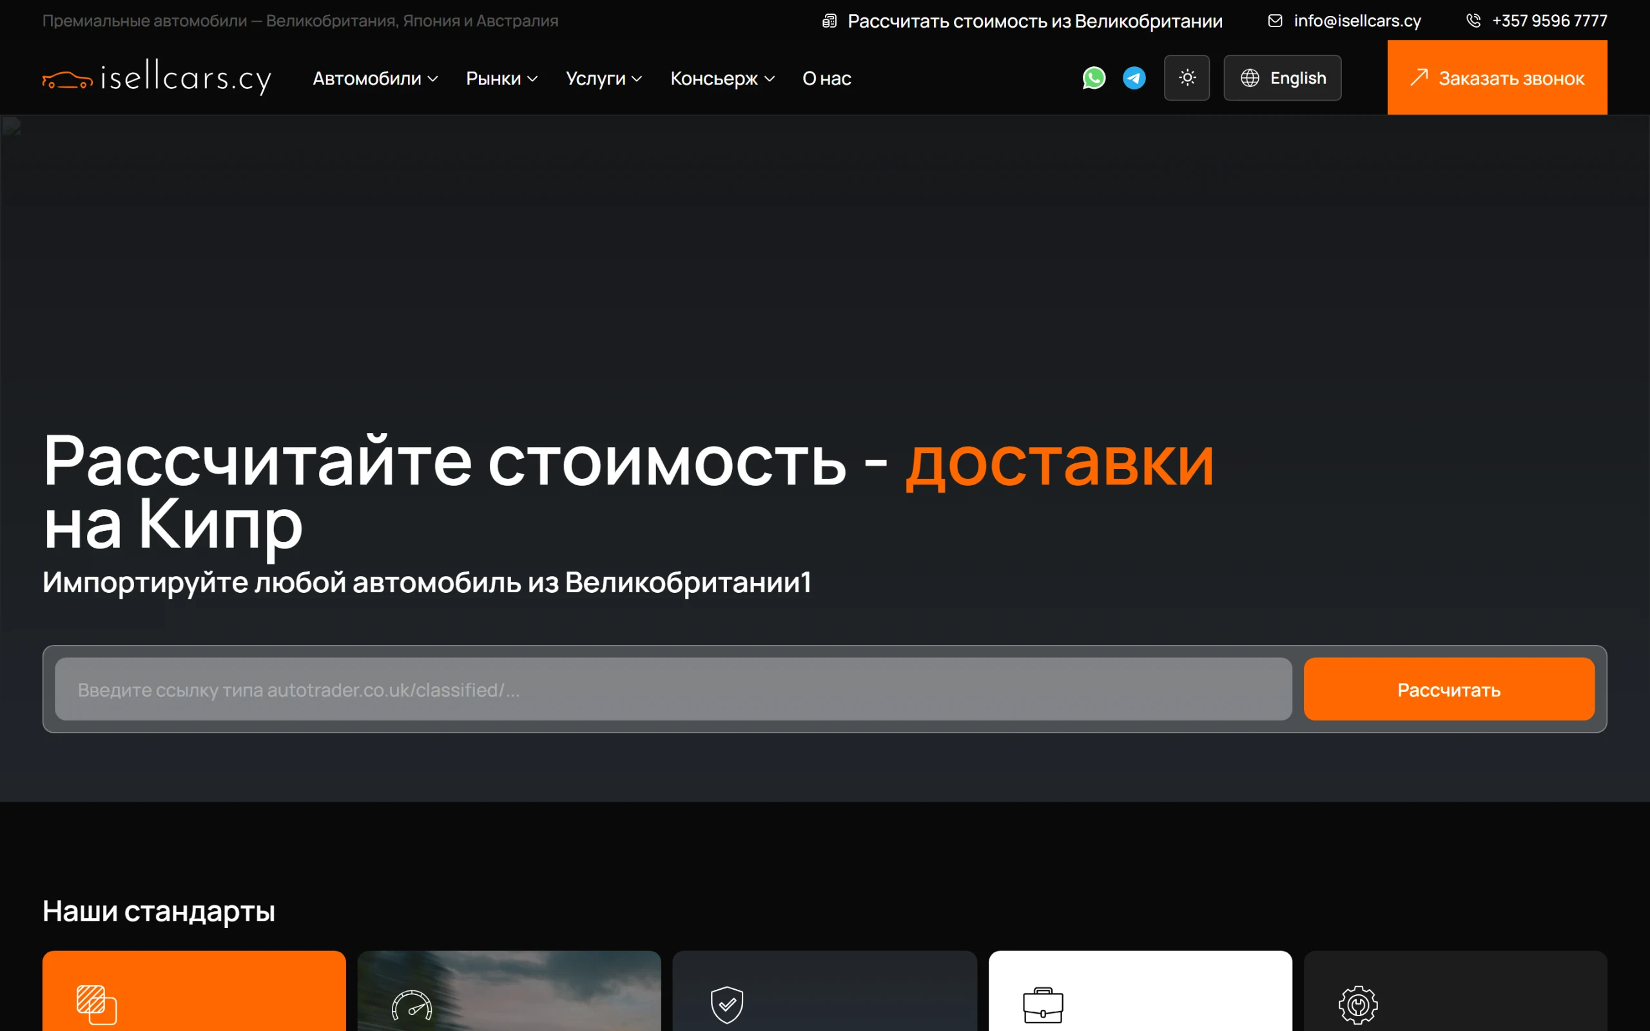Click the Импортируйте любой автомобиль subtitle
The image size is (1650, 1031).
coord(427,583)
